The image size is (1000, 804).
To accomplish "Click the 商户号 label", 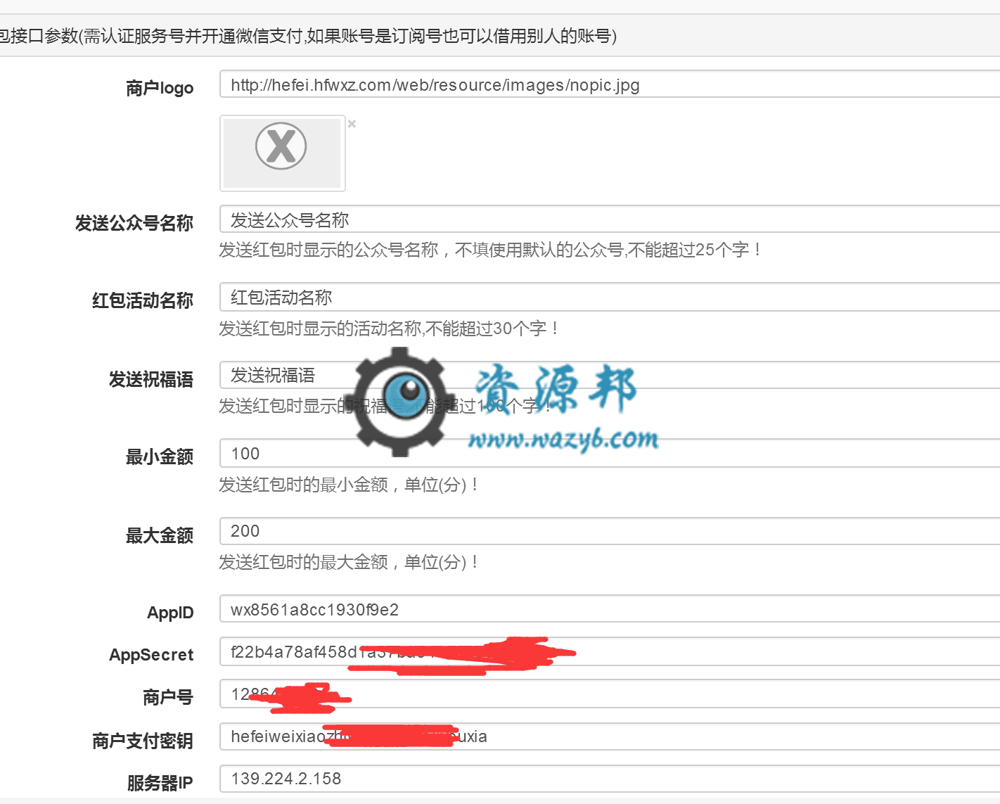I will tap(168, 697).
